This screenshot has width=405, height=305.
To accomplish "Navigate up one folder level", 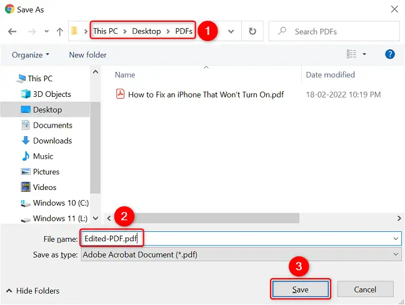I will click(59, 31).
